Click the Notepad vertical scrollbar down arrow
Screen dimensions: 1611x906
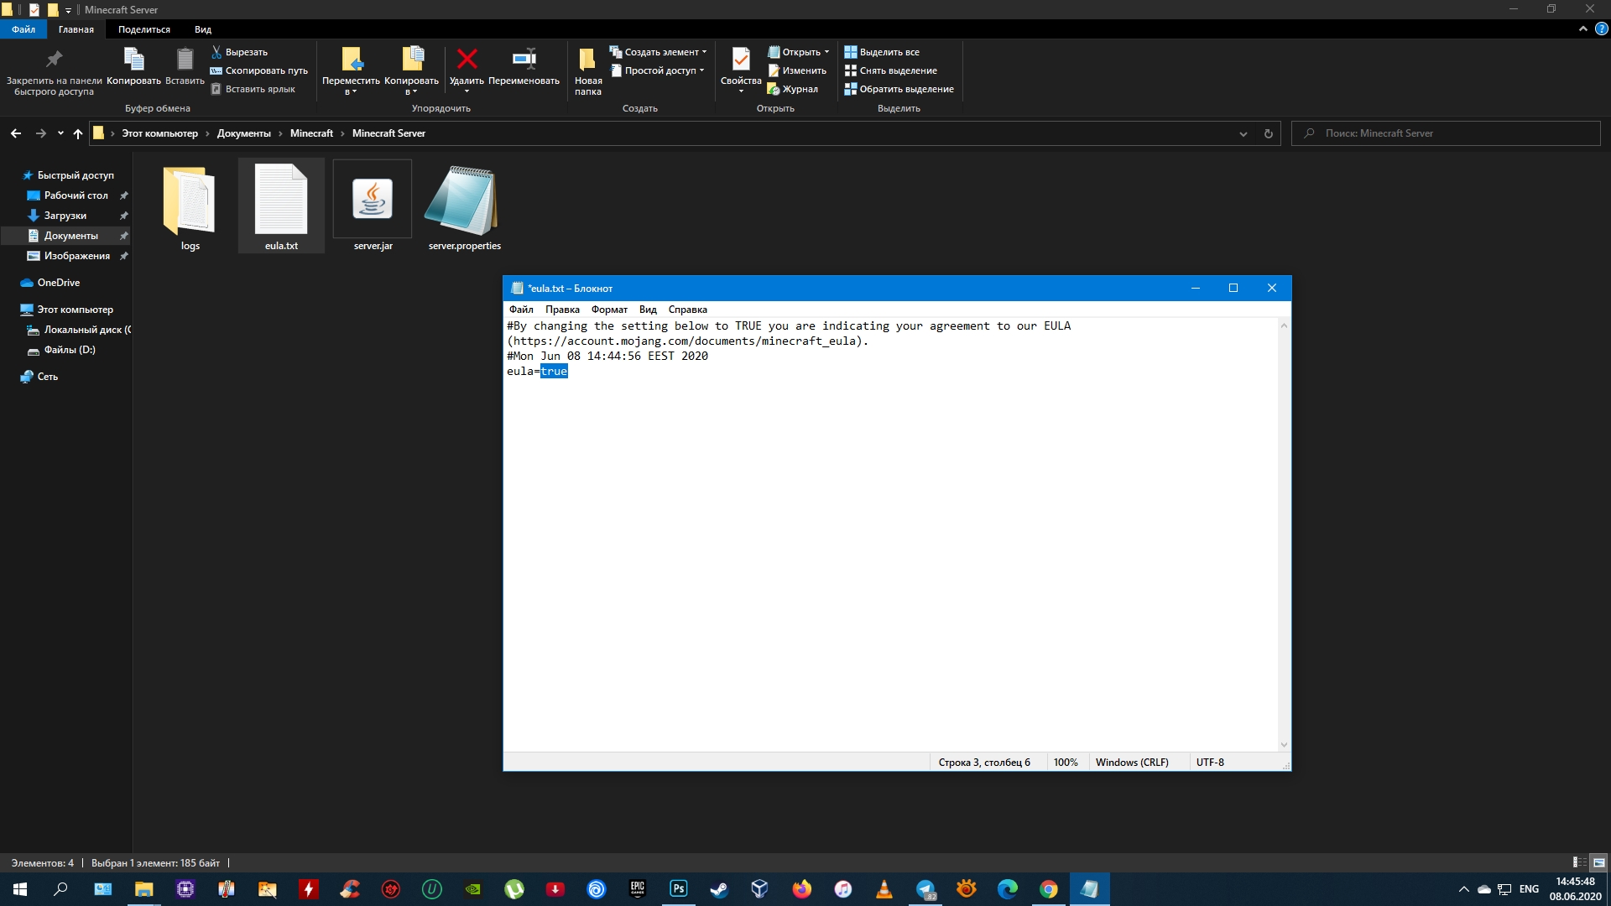1283,745
